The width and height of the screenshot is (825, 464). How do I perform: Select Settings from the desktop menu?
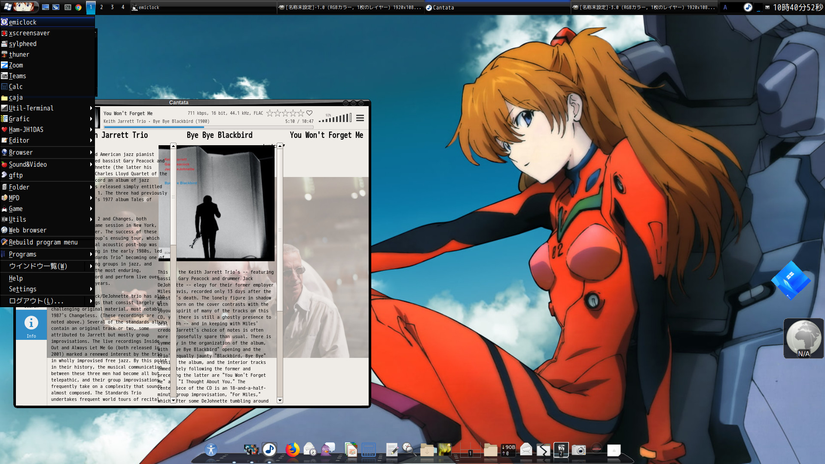22,289
